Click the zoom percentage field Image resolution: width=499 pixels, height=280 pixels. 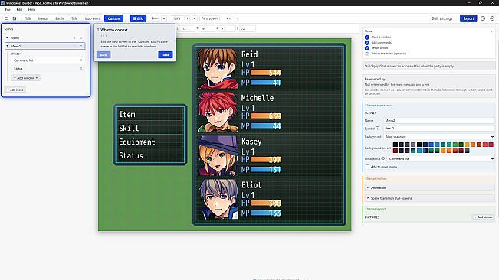[x=176, y=18]
